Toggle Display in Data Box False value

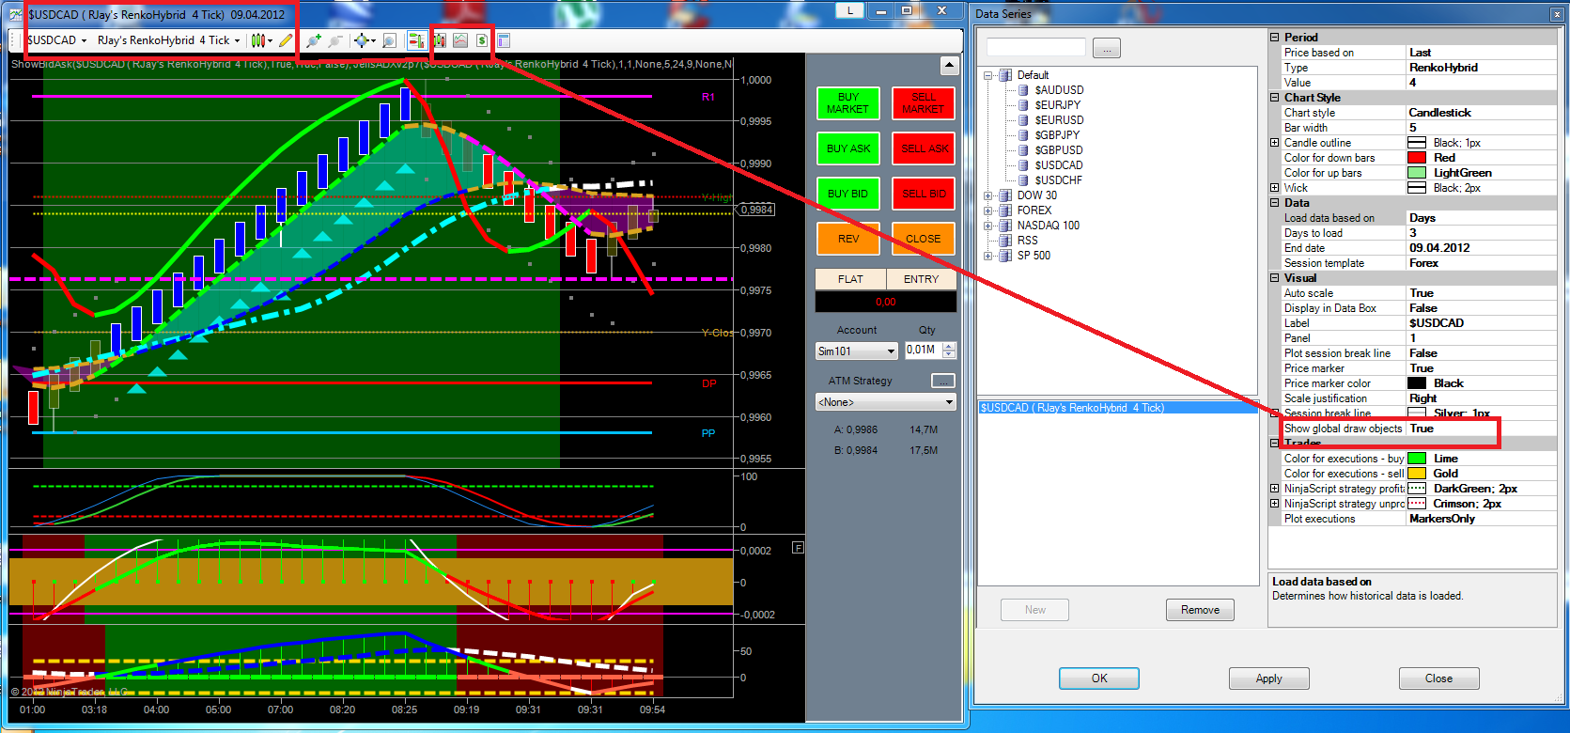pos(1481,308)
